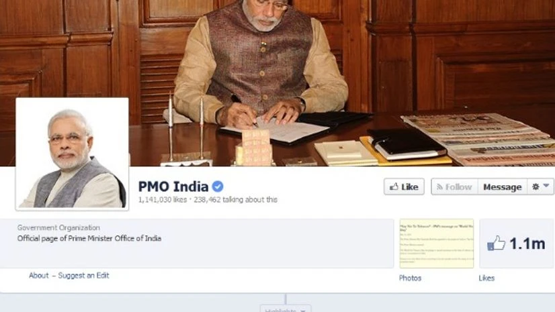Viewport: 555px width, 312px height.
Task: Click the thumbs-up icon in Like button
Action: 394,187
